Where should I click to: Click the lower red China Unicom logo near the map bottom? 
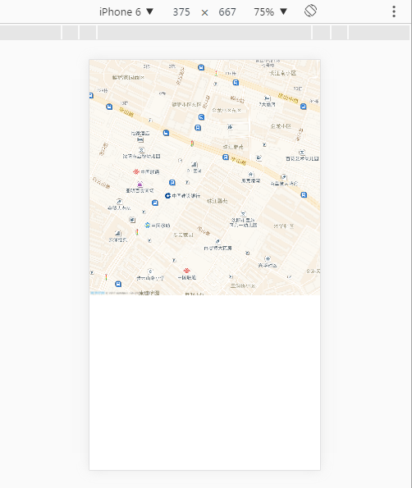click(x=186, y=271)
